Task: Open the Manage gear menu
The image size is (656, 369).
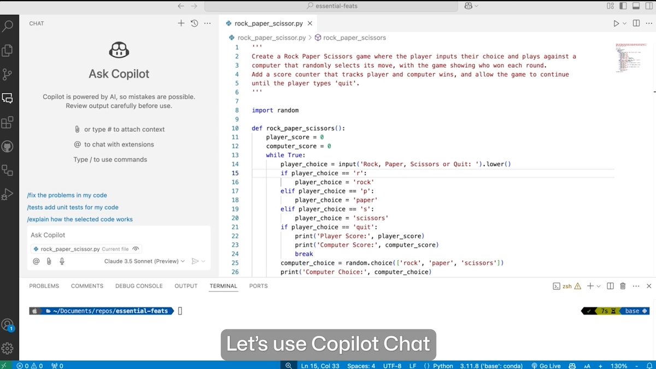Action: [x=8, y=348]
